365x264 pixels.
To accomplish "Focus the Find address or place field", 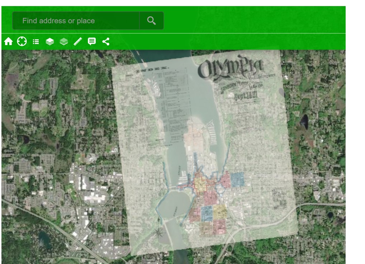I will (x=76, y=21).
